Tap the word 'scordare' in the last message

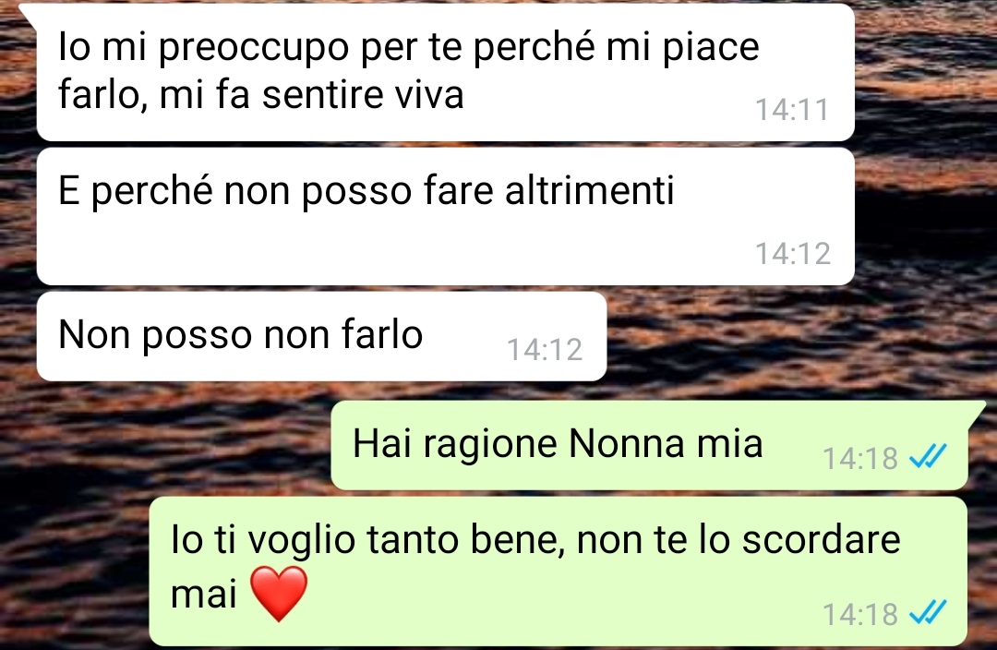[x=821, y=539]
